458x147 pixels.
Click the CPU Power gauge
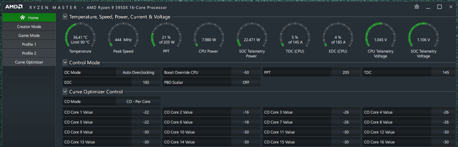pyautogui.click(x=209, y=38)
